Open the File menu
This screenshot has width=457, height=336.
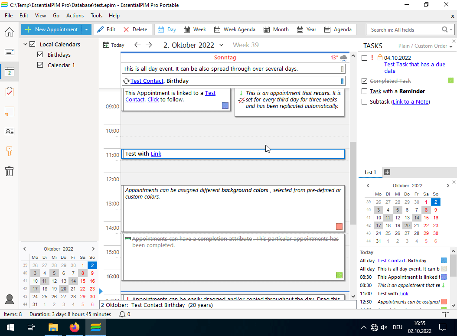coord(9,16)
